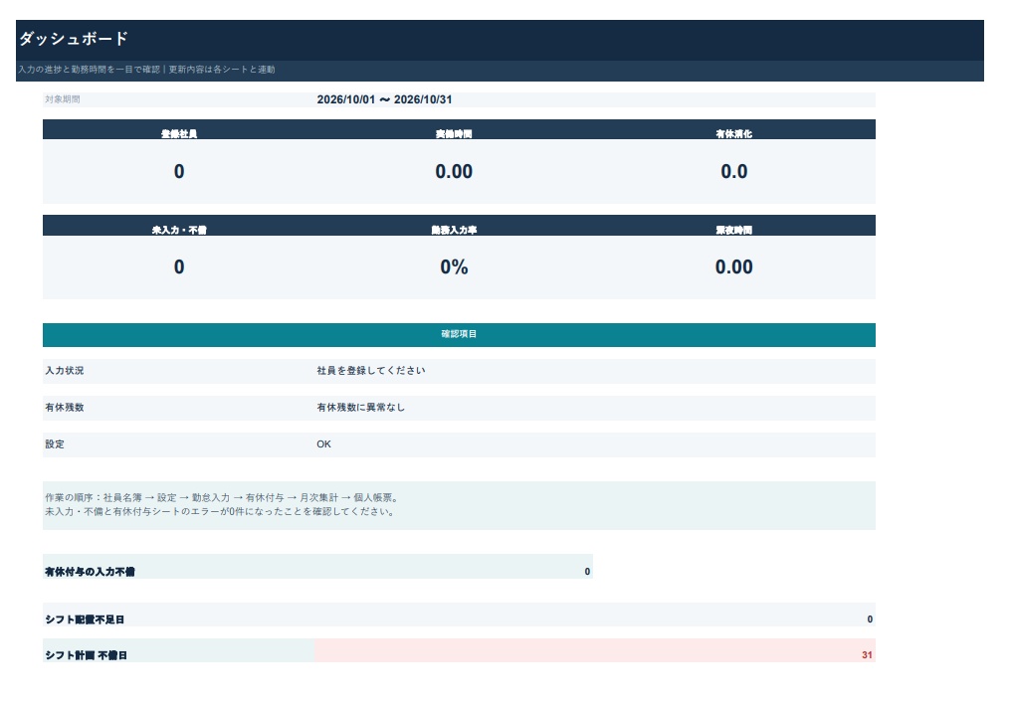Select the note about エラーが0件 confirmation
Viewport: 1012px width, 706px height.
pyautogui.click(x=221, y=512)
